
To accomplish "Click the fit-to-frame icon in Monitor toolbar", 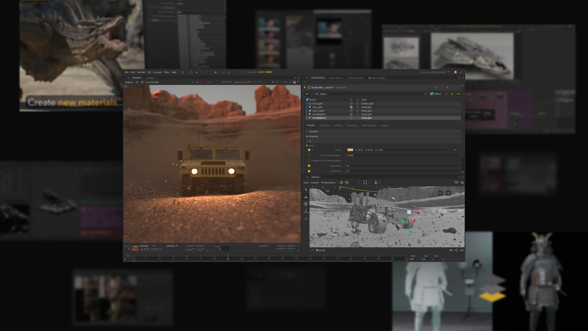I will pyautogui.click(x=281, y=82).
